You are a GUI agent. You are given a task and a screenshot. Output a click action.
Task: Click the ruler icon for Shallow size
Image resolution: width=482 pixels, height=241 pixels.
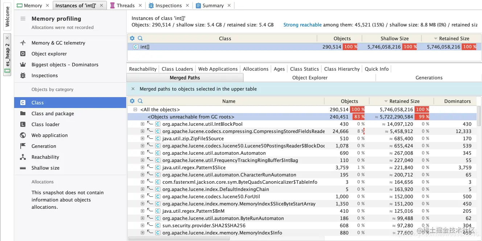23,168
